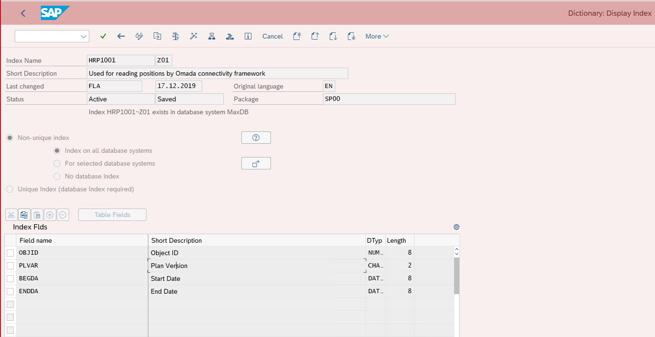
Task: Click the Index Name field HRP1001
Action: pos(121,60)
